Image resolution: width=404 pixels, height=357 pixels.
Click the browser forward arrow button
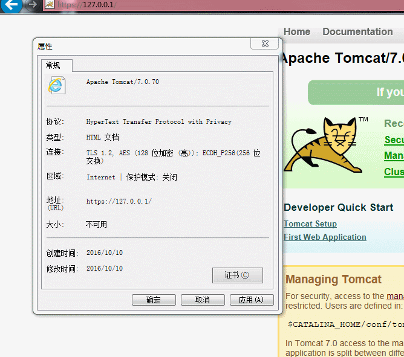(x=32, y=5)
